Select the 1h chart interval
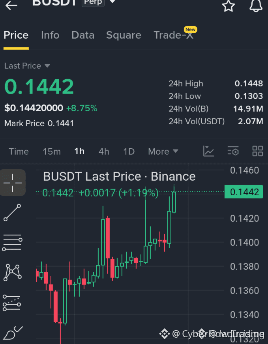The width and height of the screenshot is (268, 344). [x=79, y=151]
